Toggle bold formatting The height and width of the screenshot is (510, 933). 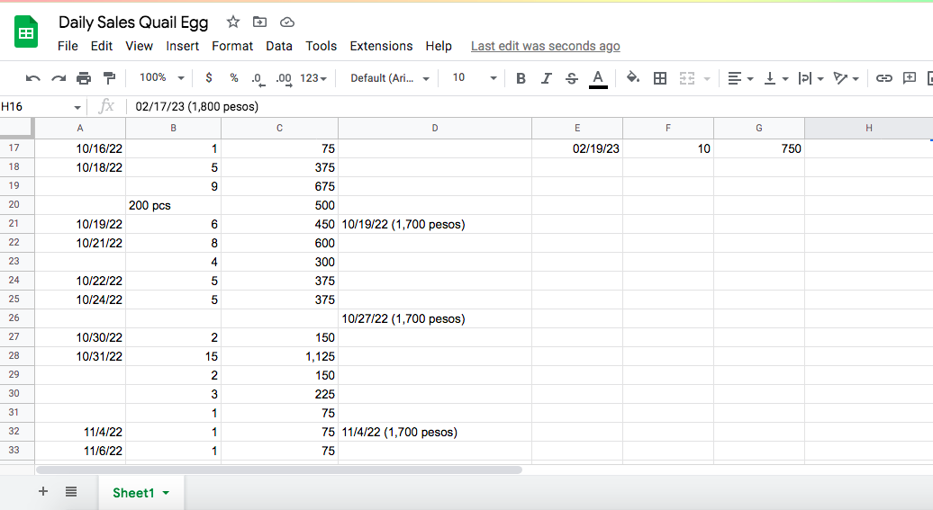[521, 78]
